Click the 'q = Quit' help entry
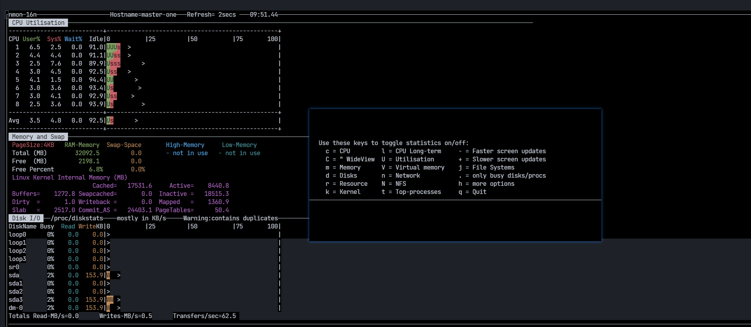Image resolution: width=751 pixels, height=327 pixels. (472, 192)
